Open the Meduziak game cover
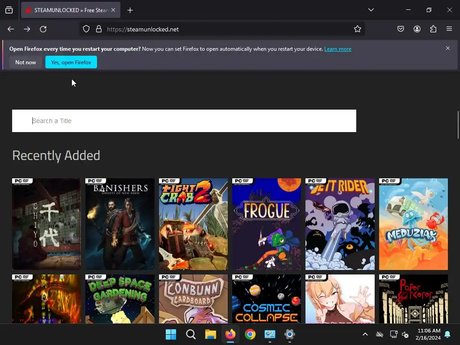Viewport: 460px width, 345px height. (x=413, y=224)
